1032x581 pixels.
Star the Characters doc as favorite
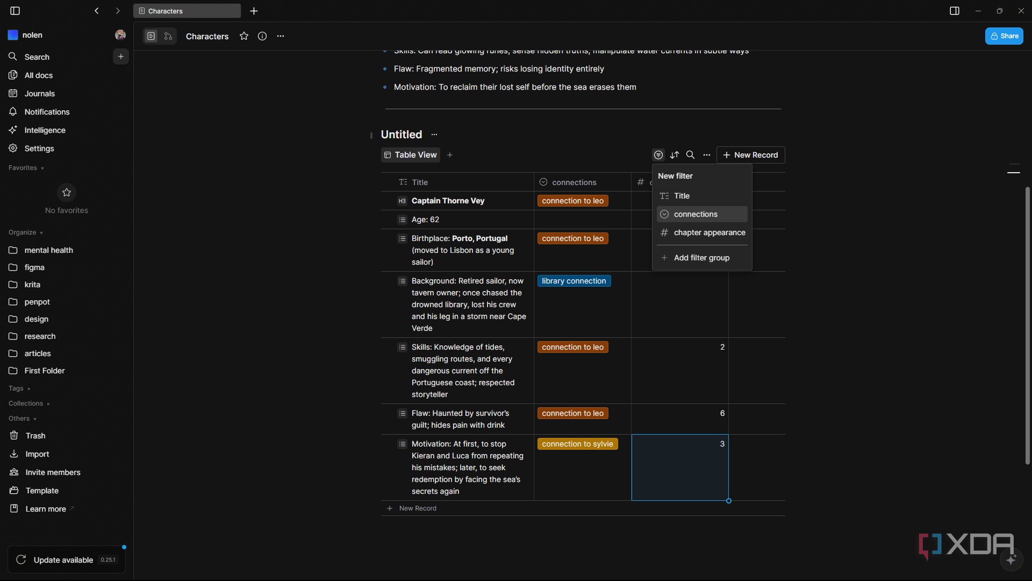244,36
